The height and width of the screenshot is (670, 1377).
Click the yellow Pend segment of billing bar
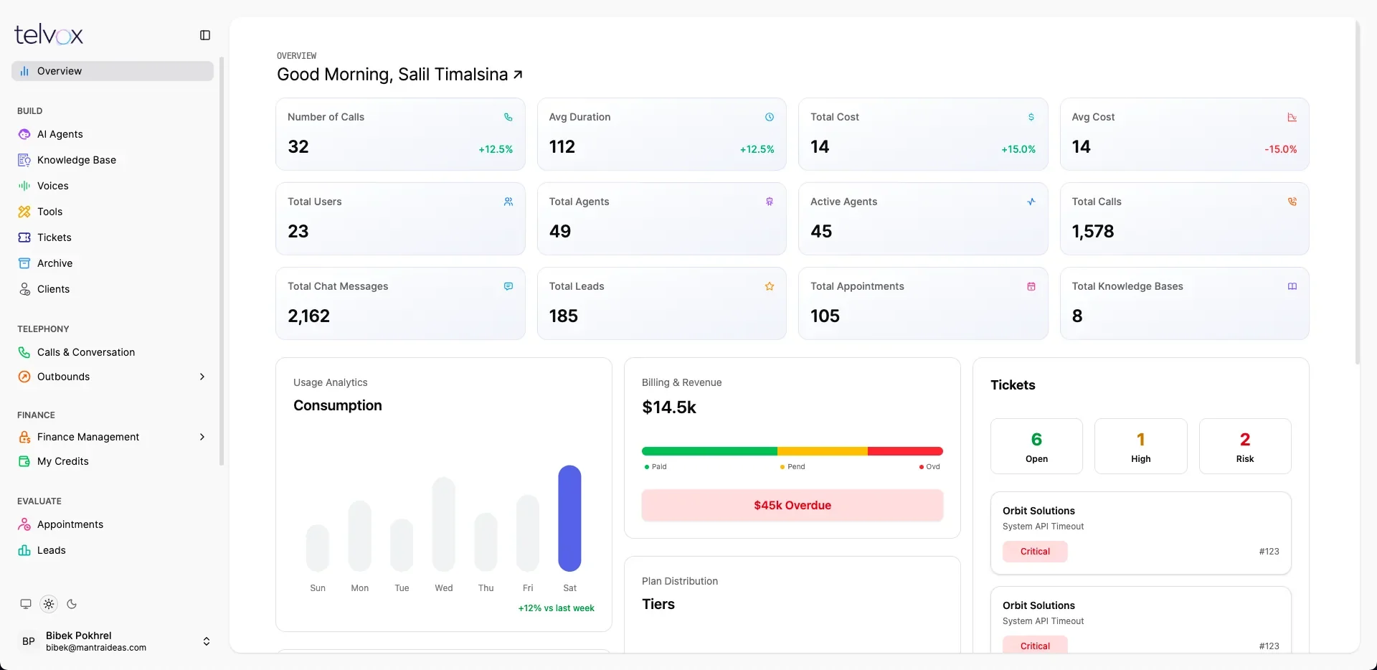click(823, 451)
